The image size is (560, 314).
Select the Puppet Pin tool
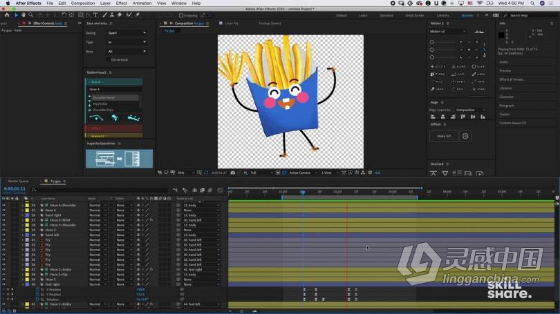pyautogui.click(x=138, y=15)
